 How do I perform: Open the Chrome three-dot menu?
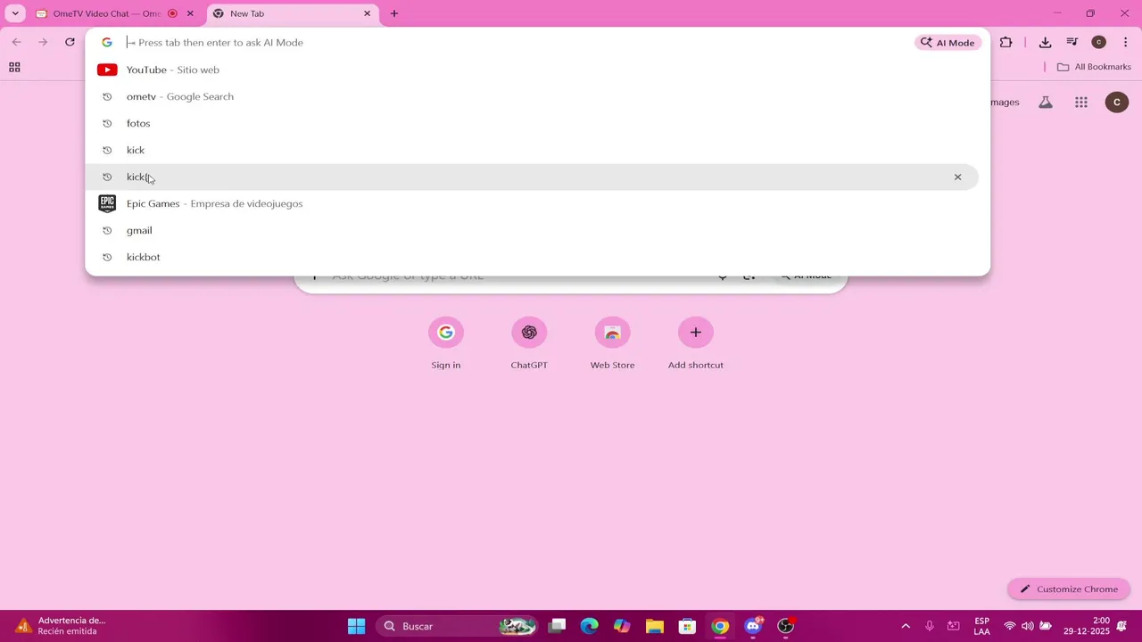point(1126,42)
